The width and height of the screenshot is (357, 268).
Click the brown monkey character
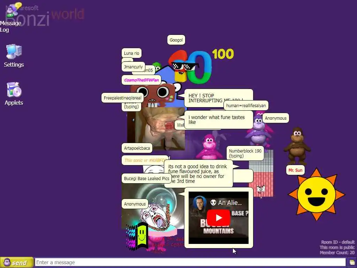(x=297, y=146)
